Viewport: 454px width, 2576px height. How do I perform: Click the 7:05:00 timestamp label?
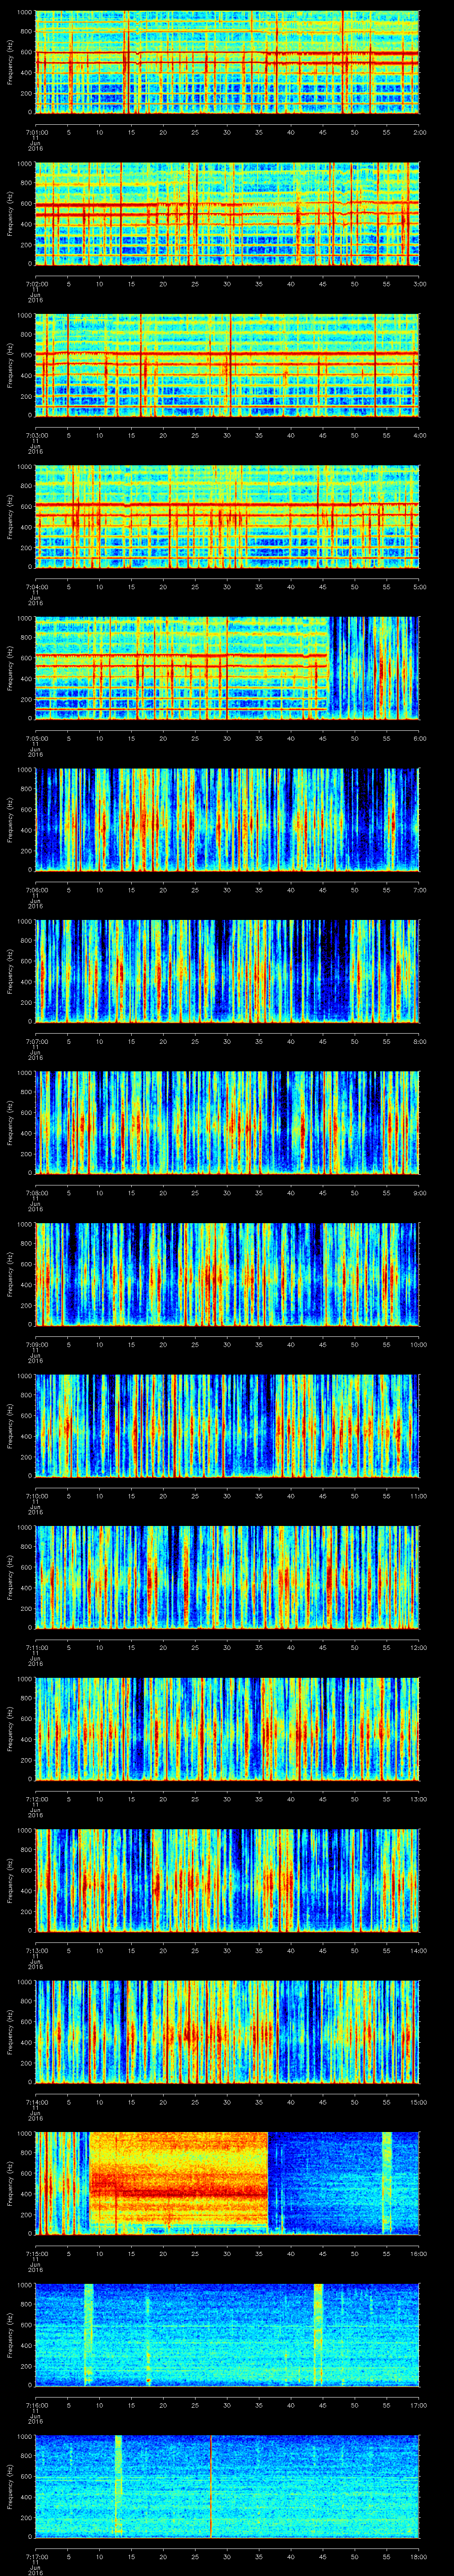[x=36, y=738]
